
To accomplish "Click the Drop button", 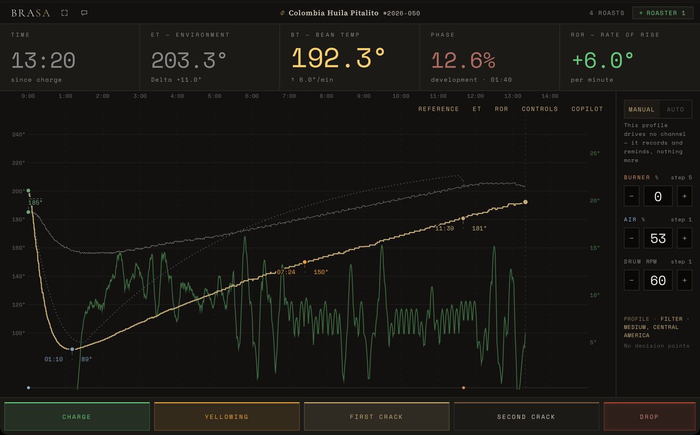I will coord(649,416).
